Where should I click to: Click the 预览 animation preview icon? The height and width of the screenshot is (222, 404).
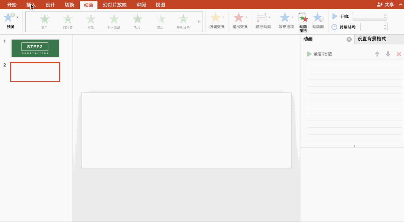click(x=9, y=17)
